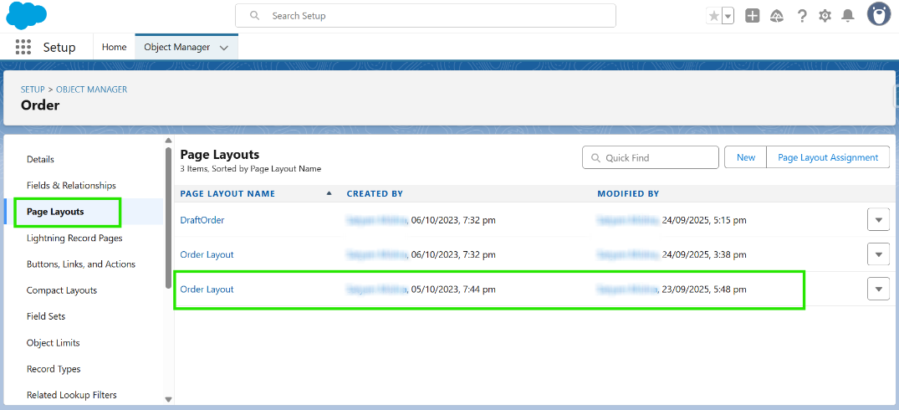The width and height of the screenshot is (899, 410).
Task: Click the 05/10/2023, 7:44 pm created date
Action: click(453, 290)
